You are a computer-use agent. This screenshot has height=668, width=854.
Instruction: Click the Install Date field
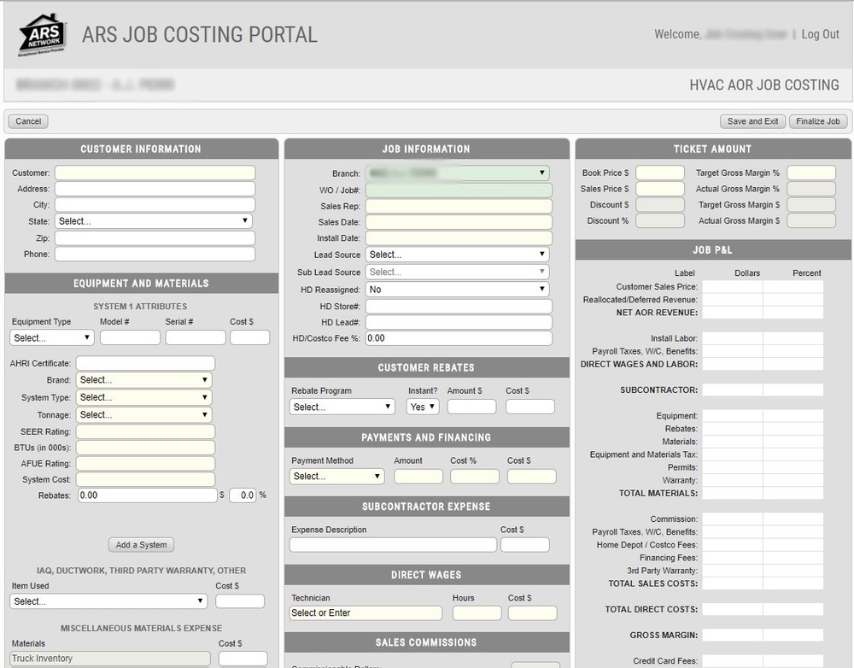[459, 238]
